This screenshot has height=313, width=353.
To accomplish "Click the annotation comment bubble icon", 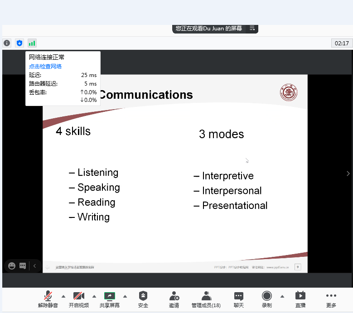I will click(x=23, y=266).
